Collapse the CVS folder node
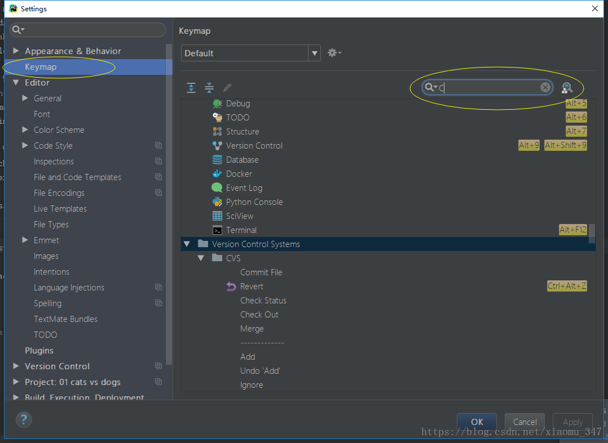 [x=201, y=258]
